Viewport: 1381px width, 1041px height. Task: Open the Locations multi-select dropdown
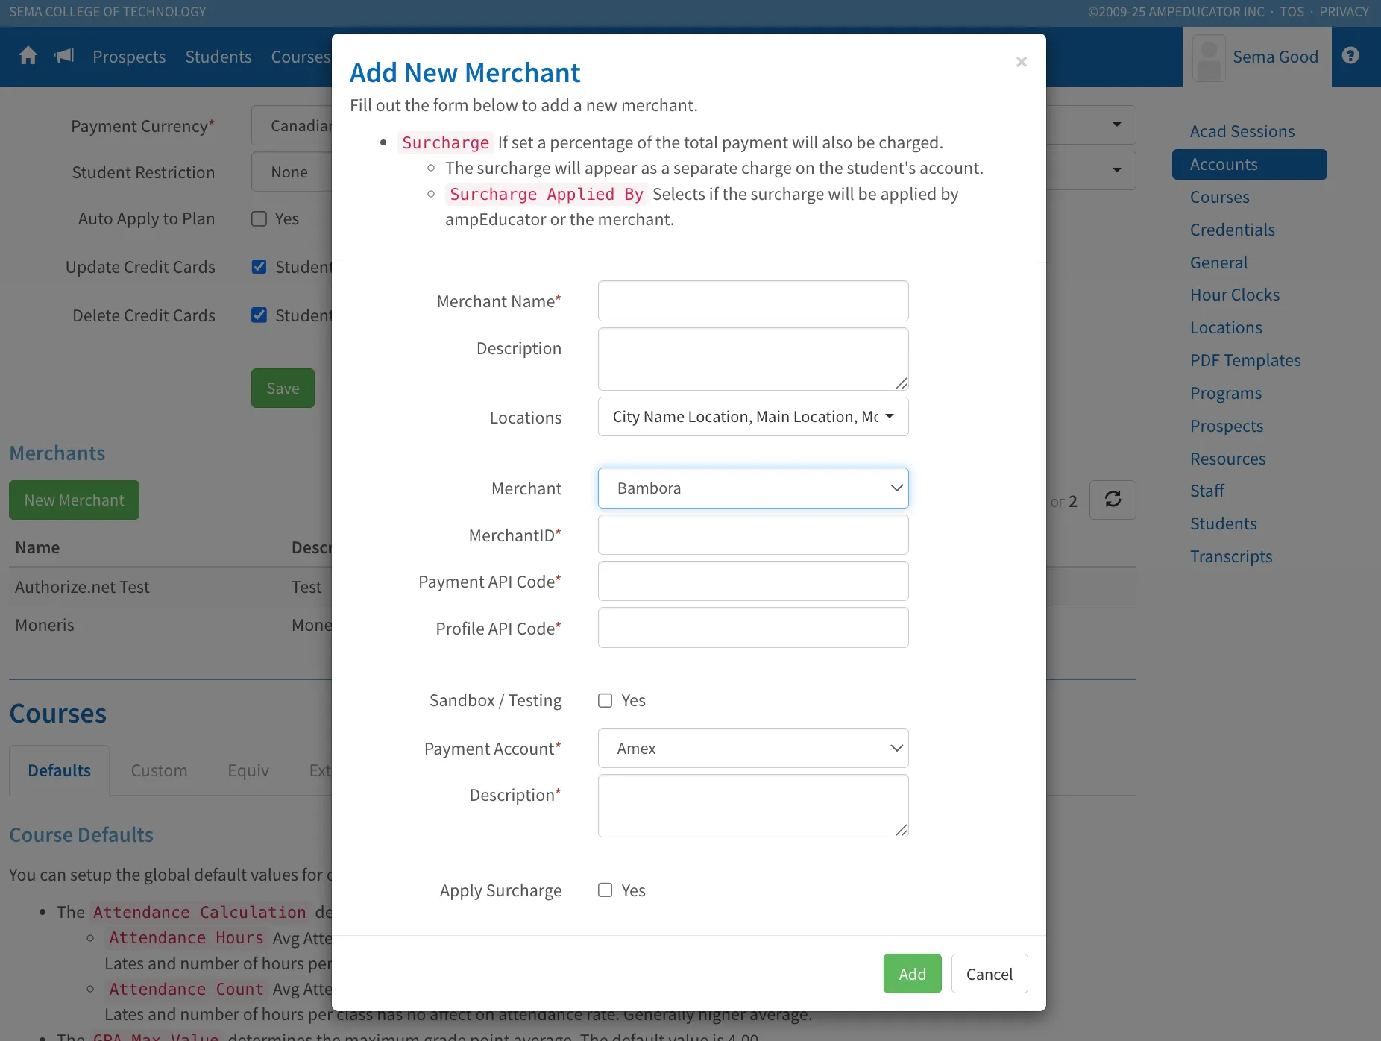[753, 417]
